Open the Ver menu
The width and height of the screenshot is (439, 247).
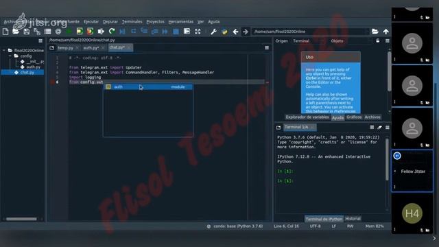pos(201,21)
